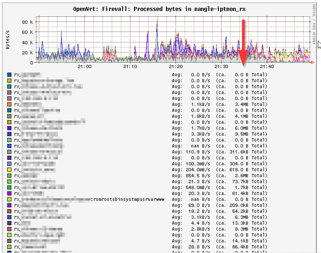Click the orange-brown swatch of the 54.2kB row

click(9, 211)
